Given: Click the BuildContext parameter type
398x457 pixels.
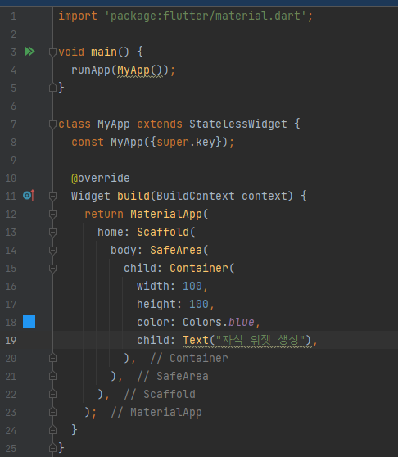Looking at the screenshot, I should click(x=196, y=196).
